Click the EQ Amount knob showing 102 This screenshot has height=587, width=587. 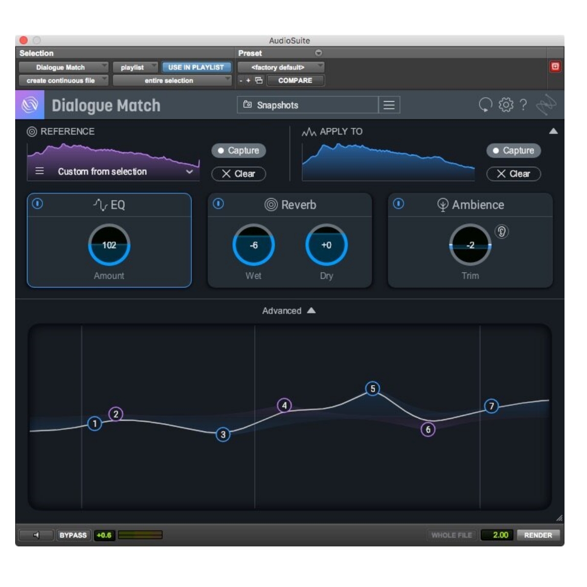[x=109, y=245]
